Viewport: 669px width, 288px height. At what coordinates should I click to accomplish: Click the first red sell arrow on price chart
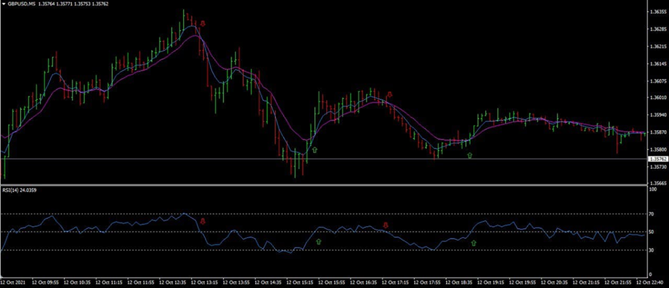203,24
